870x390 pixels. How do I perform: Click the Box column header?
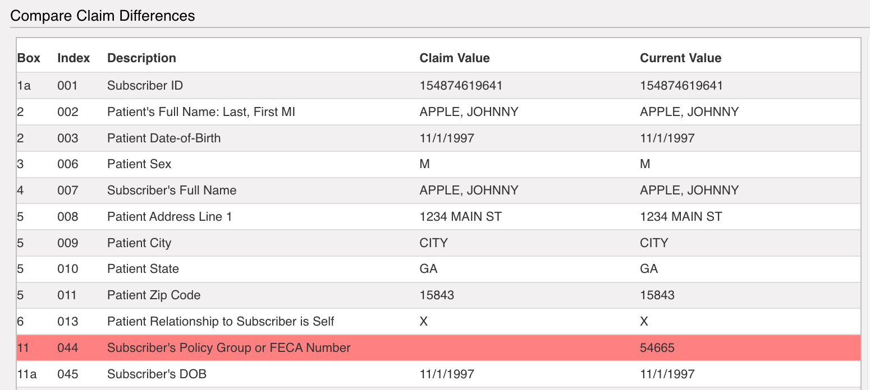pos(29,58)
